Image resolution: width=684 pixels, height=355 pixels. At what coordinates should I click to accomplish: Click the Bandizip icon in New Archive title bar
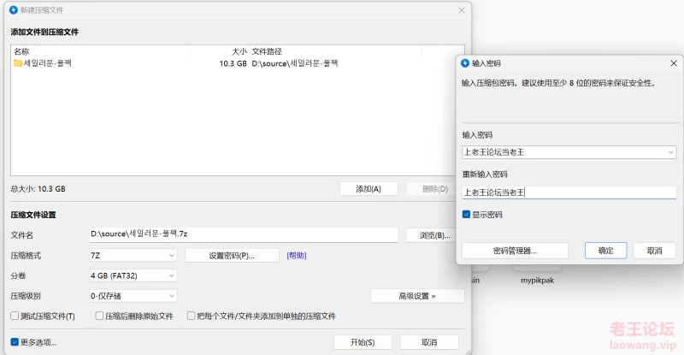pos(14,9)
